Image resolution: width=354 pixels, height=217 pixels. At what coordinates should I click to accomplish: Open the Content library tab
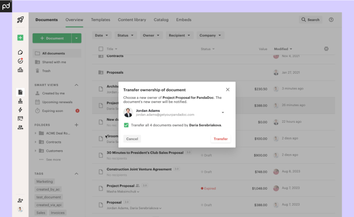tap(132, 20)
